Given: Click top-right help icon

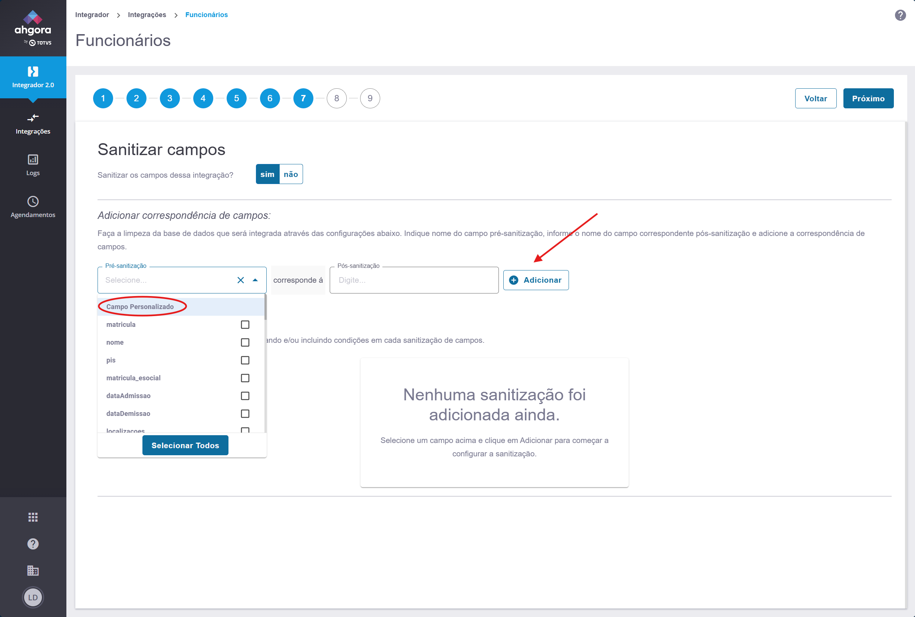Looking at the screenshot, I should tap(900, 15).
